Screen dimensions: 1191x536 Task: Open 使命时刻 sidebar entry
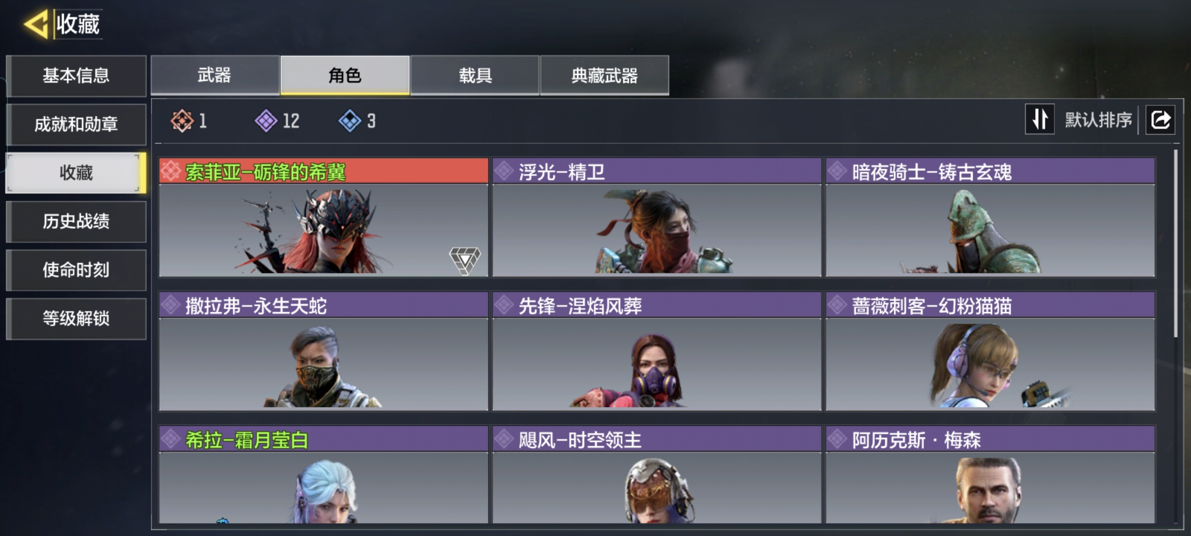pos(76,270)
